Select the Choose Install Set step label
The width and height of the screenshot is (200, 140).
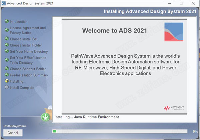coord(24,39)
